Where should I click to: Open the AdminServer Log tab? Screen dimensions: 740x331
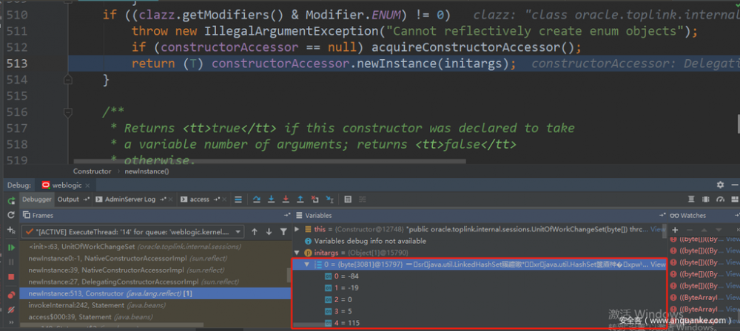tap(130, 199)
